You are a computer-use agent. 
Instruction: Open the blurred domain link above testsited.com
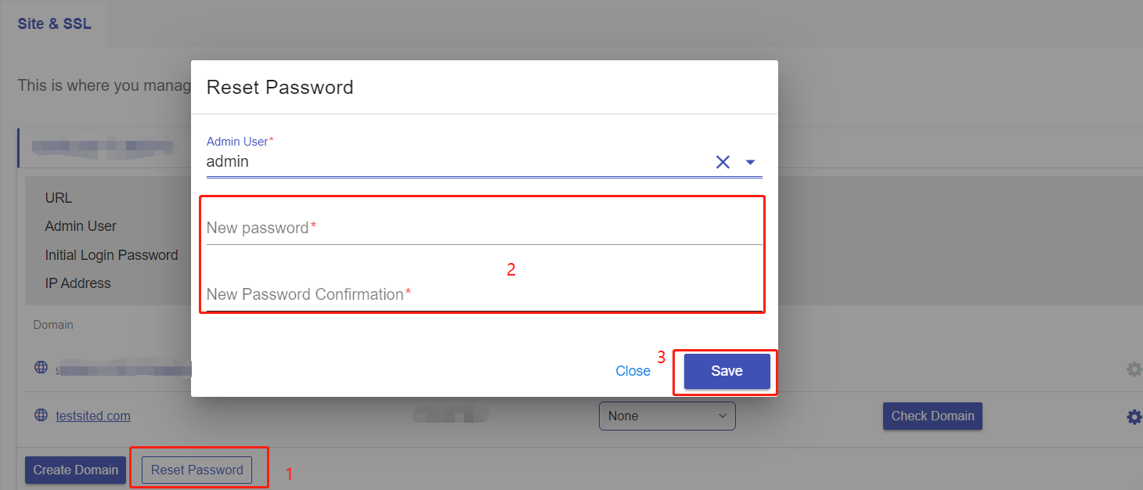124,368
